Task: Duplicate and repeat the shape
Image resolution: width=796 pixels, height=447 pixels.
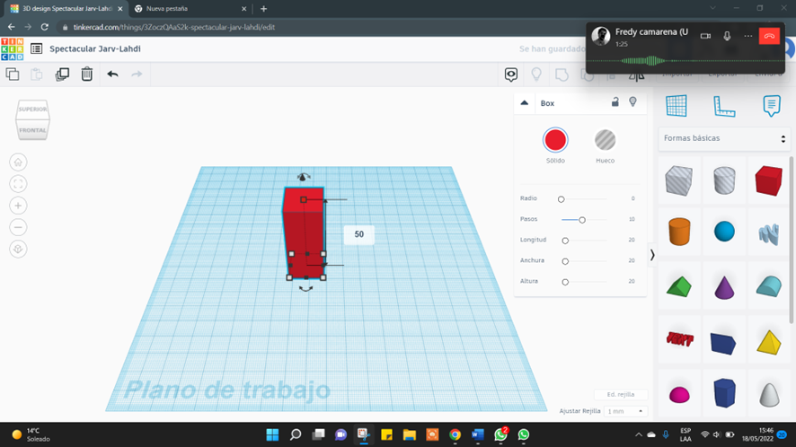Action: pos(62,74)
